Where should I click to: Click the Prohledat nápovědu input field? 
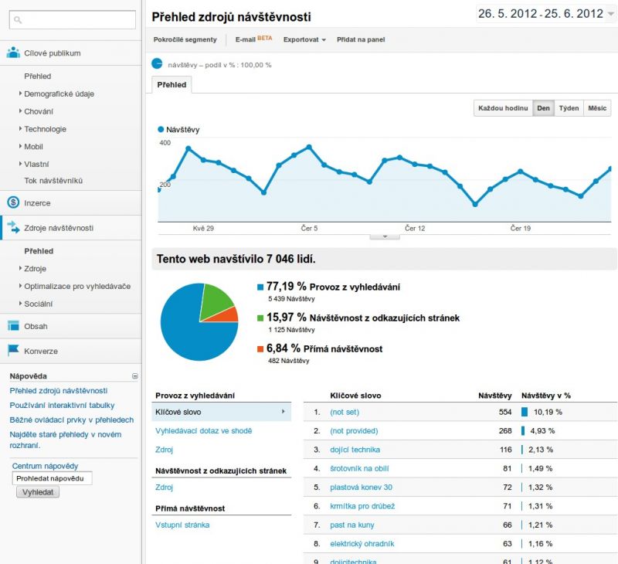(53, 478)
